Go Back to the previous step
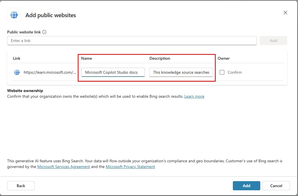The height and width of the screenshot is (196, 298). coord(21,186)
